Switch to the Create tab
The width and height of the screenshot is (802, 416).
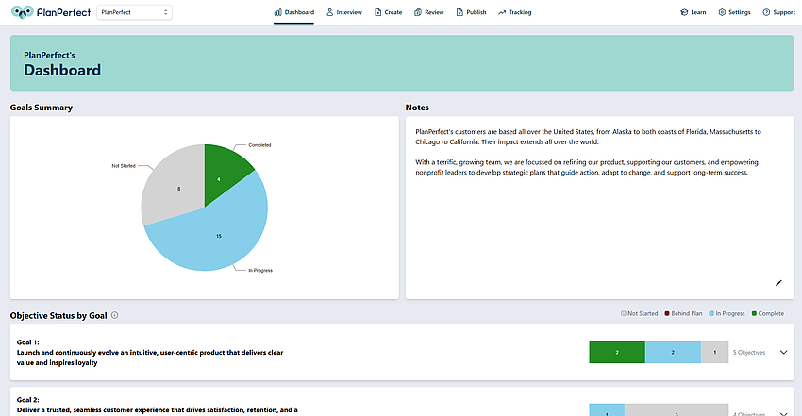pos(388,12)
